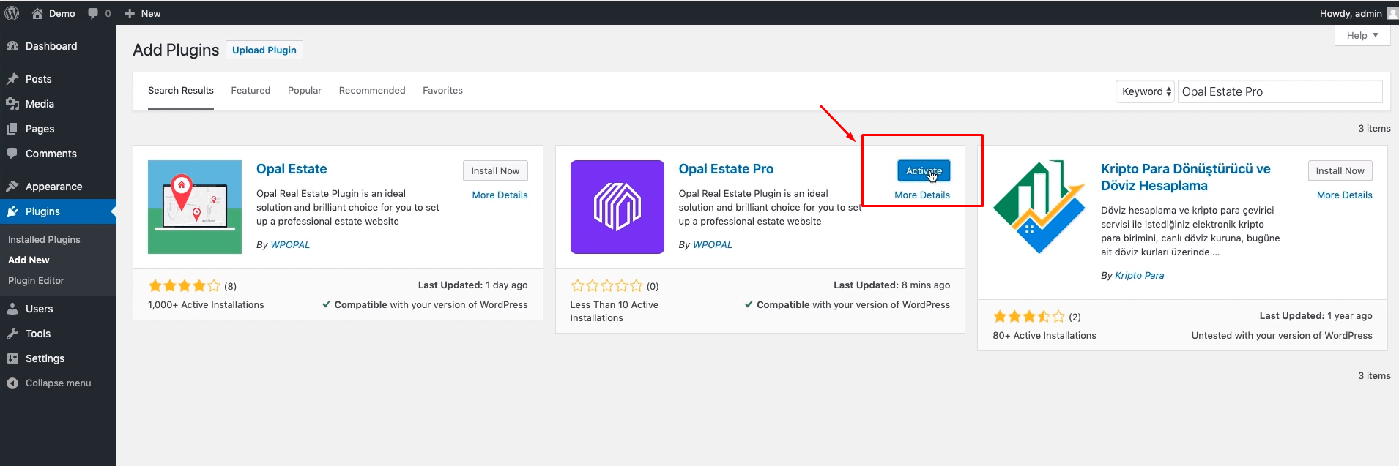Click the Dashboard gauge icon
The width and height of the screenshot is (1399, 466).
point(12,46)
